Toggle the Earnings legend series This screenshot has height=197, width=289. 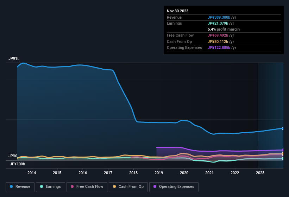coord(50,187)
